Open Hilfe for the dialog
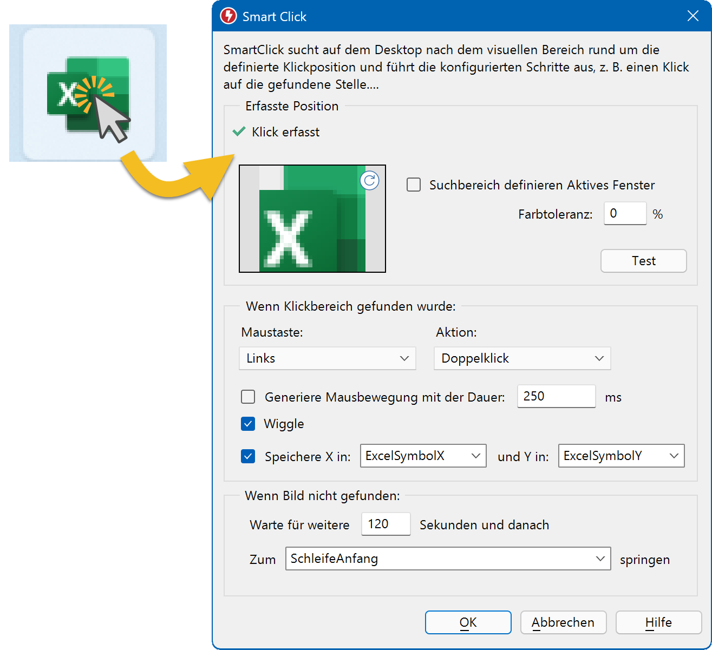Screen dimensions: 712x650 click(x=658, y=622)
